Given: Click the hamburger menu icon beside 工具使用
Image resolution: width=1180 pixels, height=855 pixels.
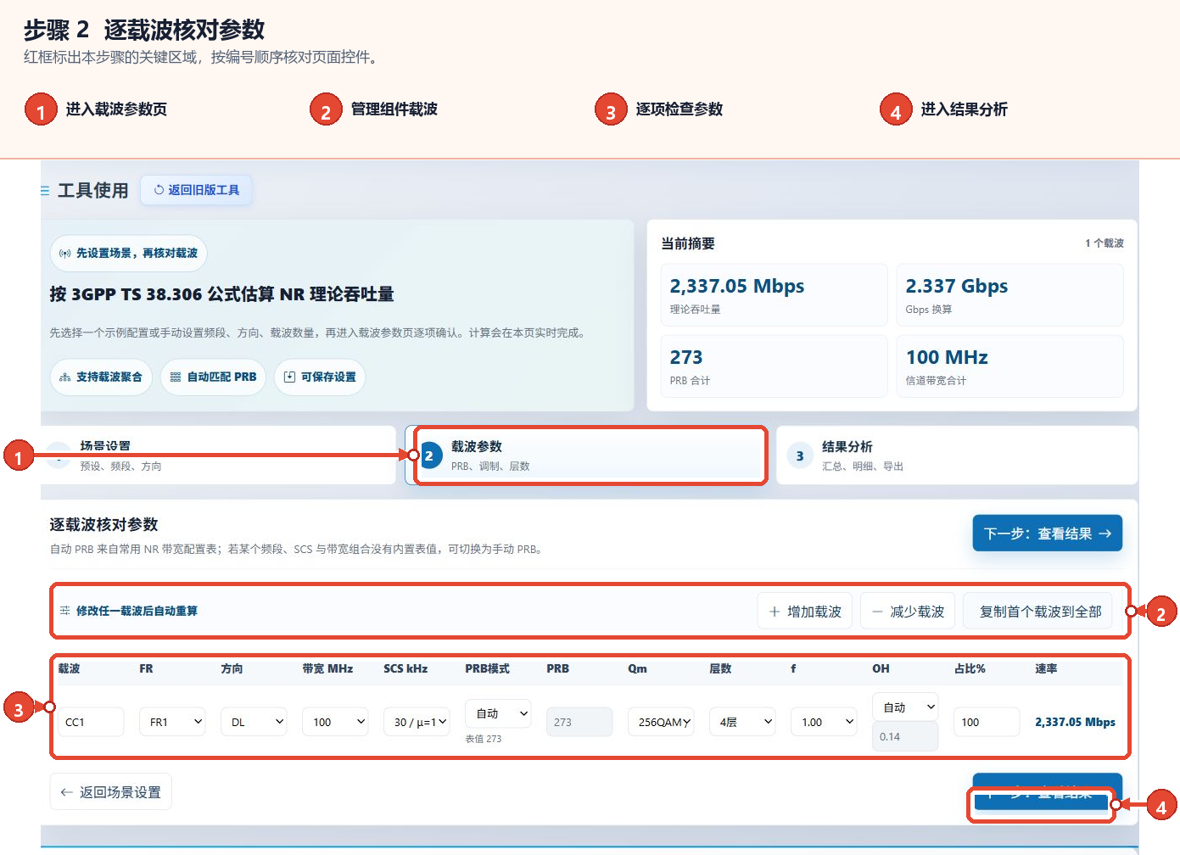Looking at the screenshot, I should pyautogui.click(x=45, y=191).
